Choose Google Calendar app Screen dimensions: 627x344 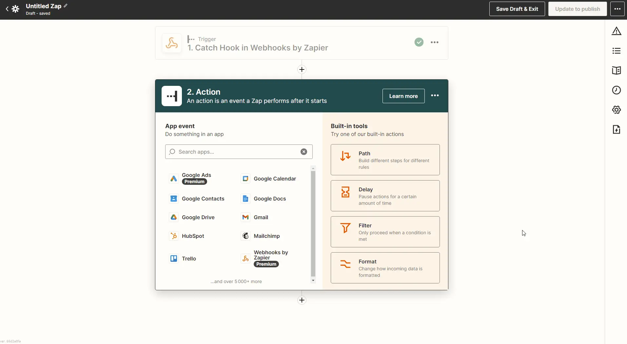point(268,179)
